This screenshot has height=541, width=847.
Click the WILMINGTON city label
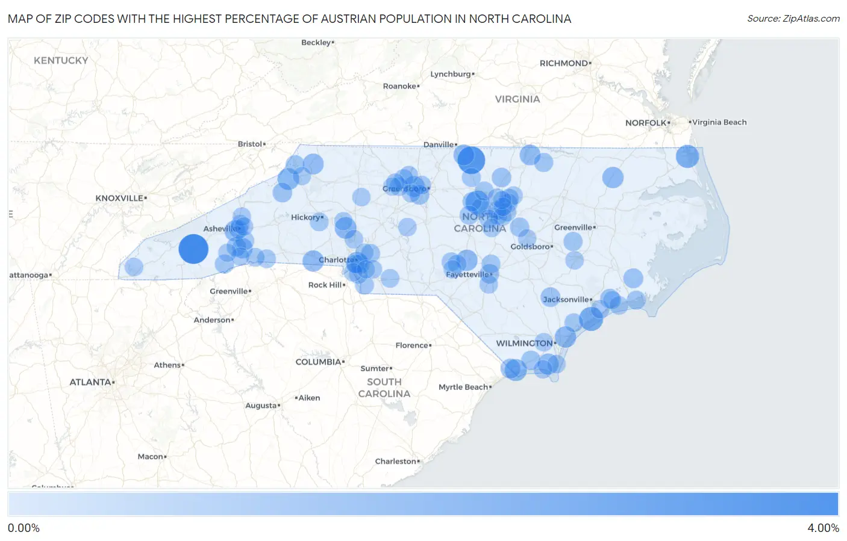524,343
